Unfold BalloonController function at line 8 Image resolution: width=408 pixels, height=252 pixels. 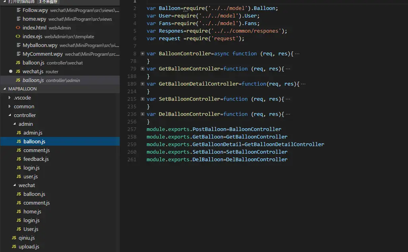click(142, 54)
